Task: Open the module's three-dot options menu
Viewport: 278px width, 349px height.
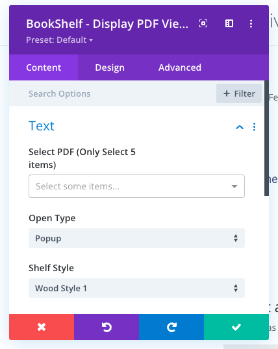Action: (251, 23)
